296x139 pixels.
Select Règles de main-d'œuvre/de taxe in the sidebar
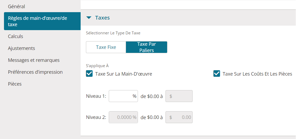[37, 21]
